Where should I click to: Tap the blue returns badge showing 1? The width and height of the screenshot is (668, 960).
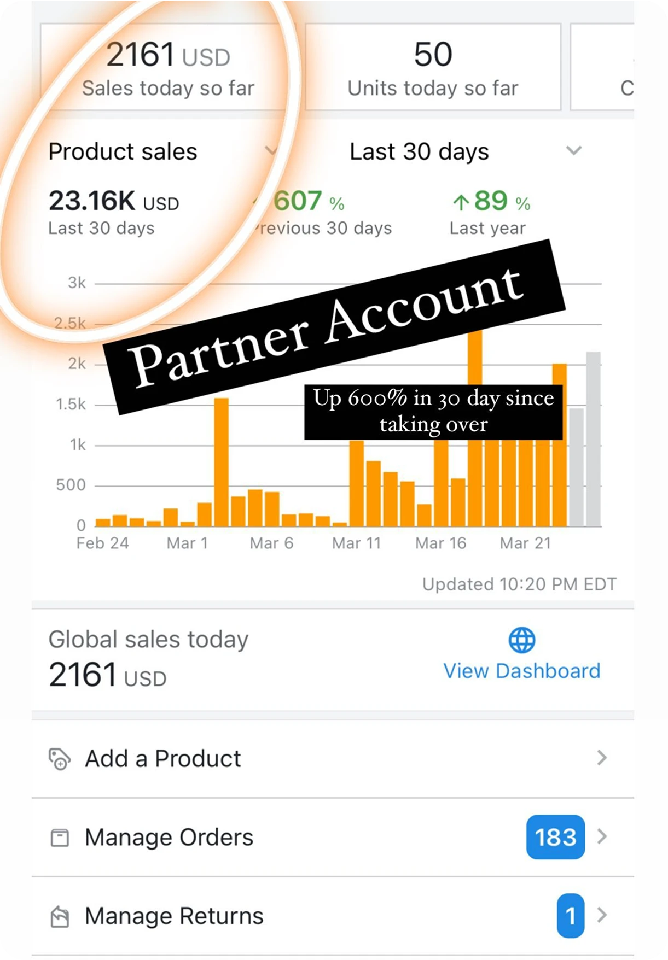pos(570,916)
